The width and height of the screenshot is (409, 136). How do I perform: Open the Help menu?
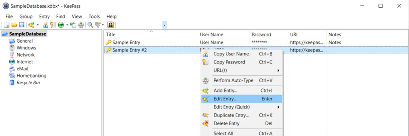(112, 17)
